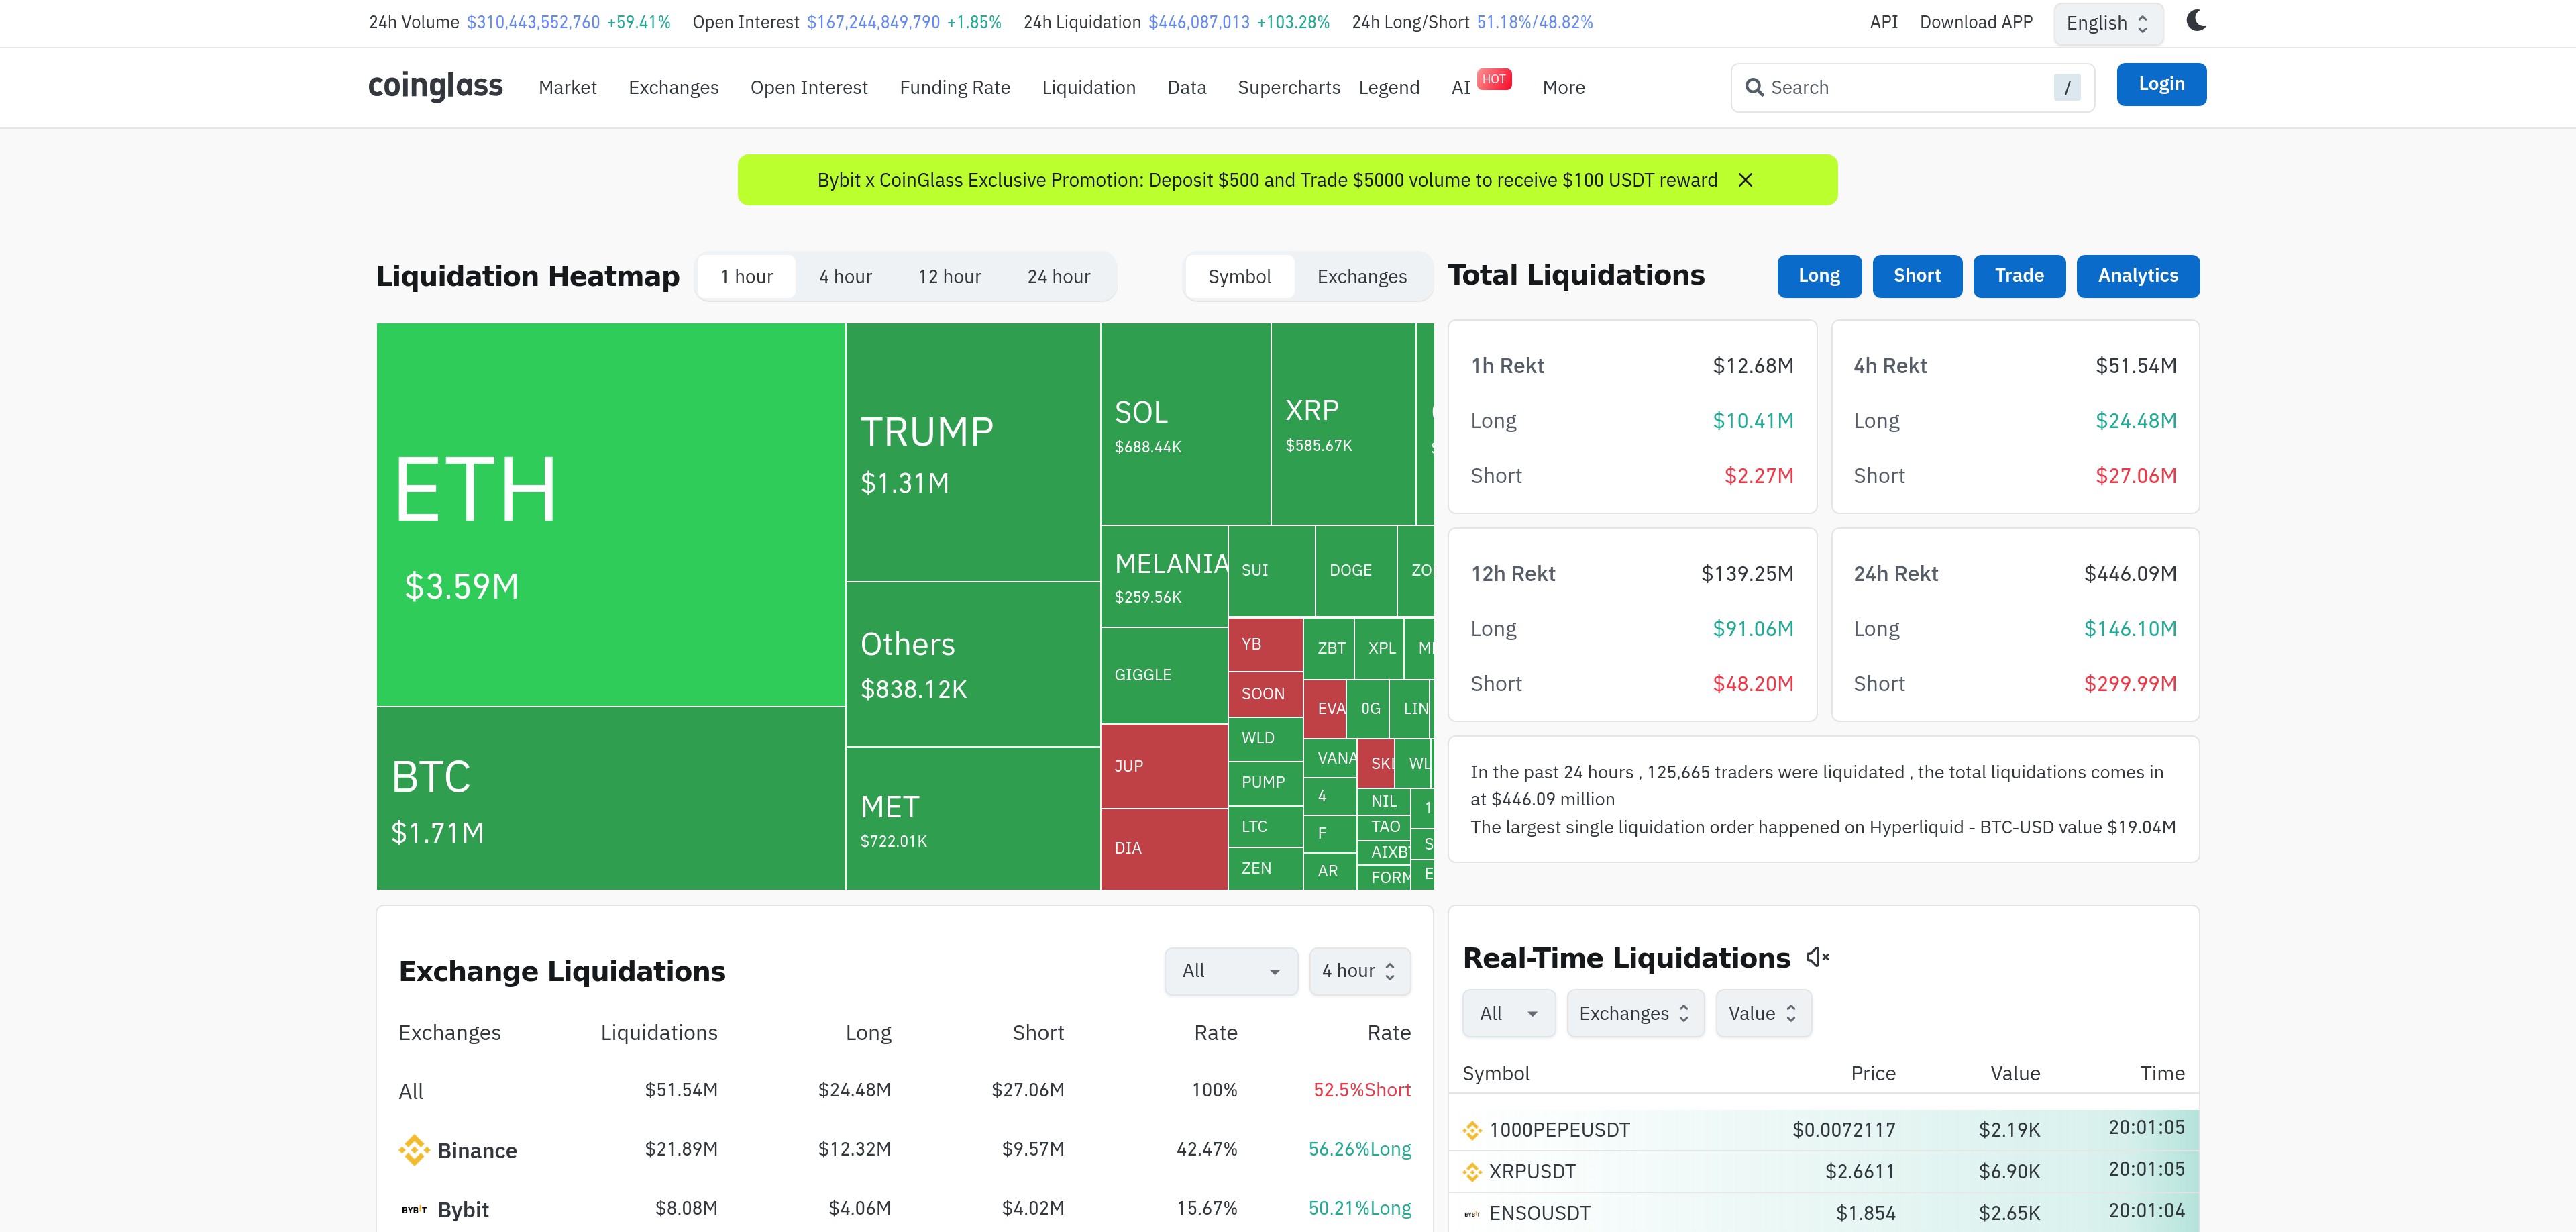Switch heatmap to 24 hour
Image resolution: width=2576 pixels, height=1232 pixels.
coord(1058,277)
